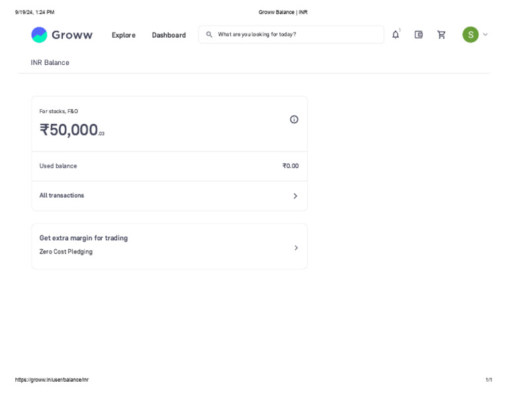
Task: Click 'For stocks, F&O' label
Action: tap(59, 111)
